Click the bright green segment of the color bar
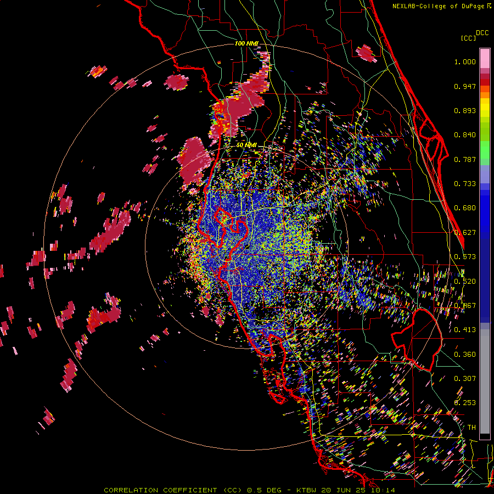 pos(485,150)
